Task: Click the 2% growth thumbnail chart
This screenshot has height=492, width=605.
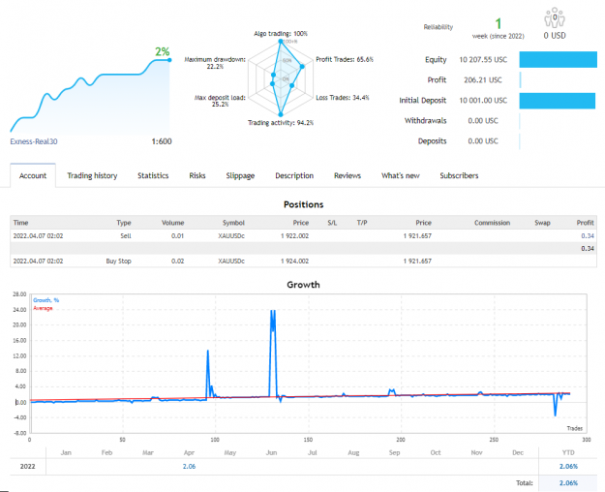Action: [x=90, y=97]
